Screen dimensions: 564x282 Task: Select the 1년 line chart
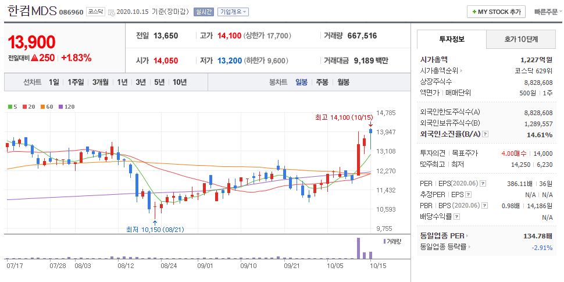(x=122, y=82)
